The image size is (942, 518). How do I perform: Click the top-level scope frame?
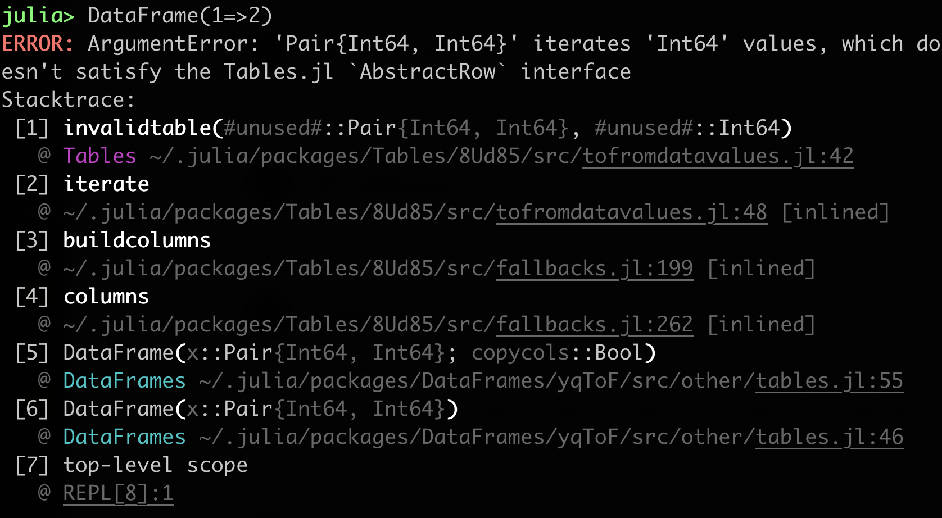click(155, 465)
